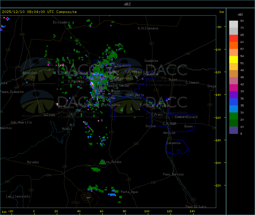Screen dimensions: 255x215
Task: Select the red 65 dBZ color swatch
Action: pos(233,38)
